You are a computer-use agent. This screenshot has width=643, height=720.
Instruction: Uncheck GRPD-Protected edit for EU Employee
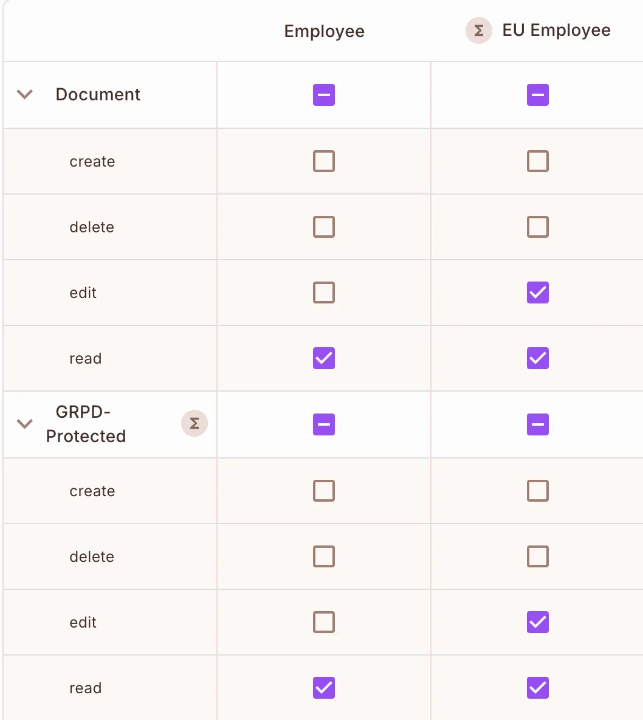coord(538,622)
